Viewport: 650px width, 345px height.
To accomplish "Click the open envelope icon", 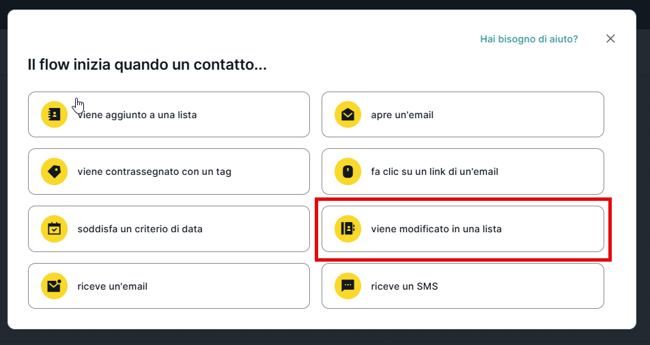I will (x=348, y=115).
